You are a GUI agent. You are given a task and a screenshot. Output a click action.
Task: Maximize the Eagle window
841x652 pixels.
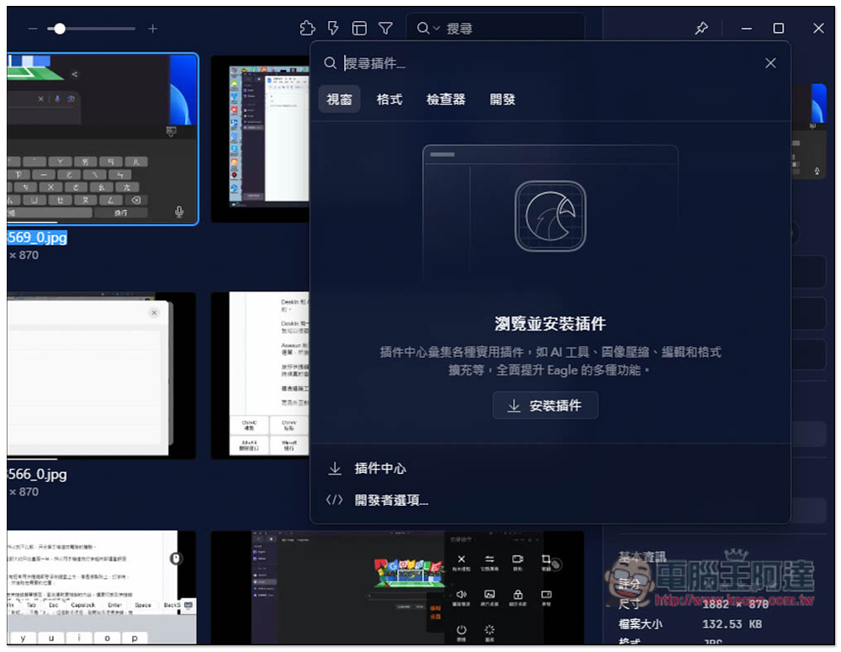[778, 28]
